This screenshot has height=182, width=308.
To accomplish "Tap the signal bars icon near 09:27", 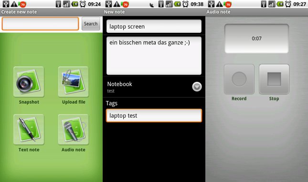I will coord(272,4).
